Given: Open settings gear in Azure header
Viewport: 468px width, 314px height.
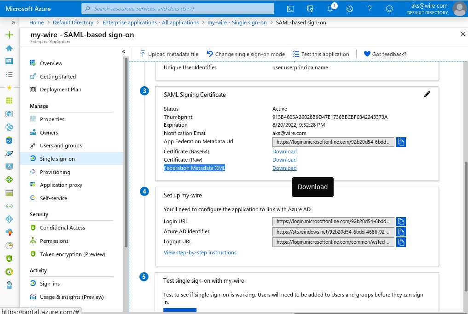Looking at the screenshot, I should click(350, 9).
